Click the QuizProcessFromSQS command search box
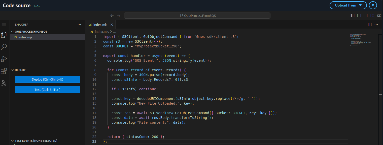Viewport: 383px width, 145px height. [x=197, y=16]
